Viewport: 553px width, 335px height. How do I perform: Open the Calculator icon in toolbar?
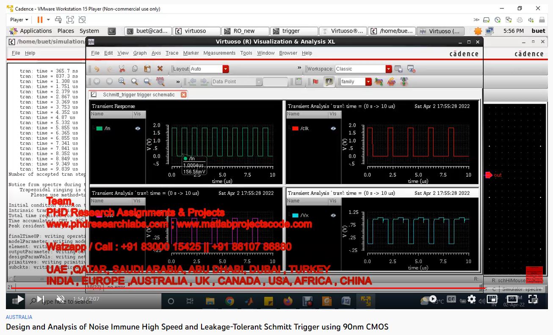click(299, 82)
